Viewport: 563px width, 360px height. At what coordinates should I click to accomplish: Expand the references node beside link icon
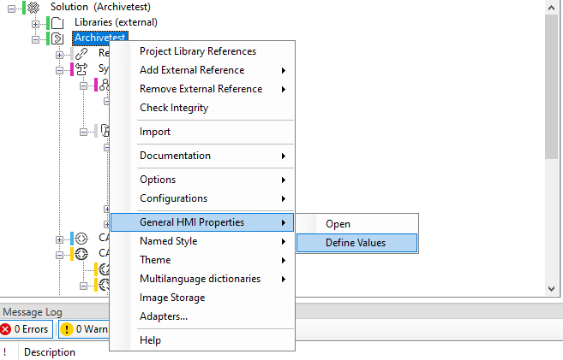(x=60, y=56)
